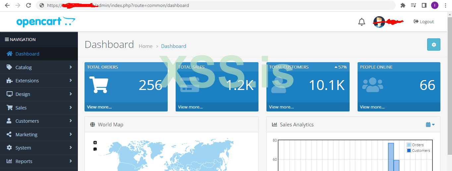Open the browser three-dot menu
Image resolution: width=452 pixels, height=171 pixels.
click(x=445, y=5)
